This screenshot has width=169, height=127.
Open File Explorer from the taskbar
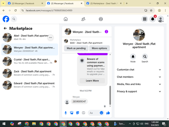click(x=34, y=124)
